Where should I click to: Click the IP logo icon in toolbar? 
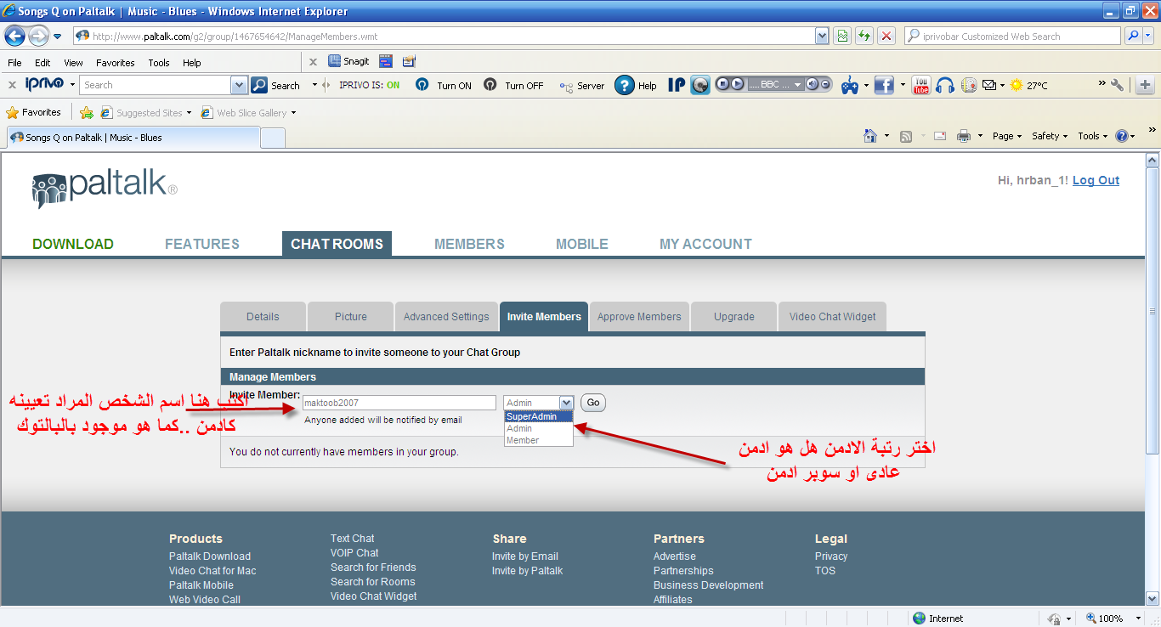[677, 85]
